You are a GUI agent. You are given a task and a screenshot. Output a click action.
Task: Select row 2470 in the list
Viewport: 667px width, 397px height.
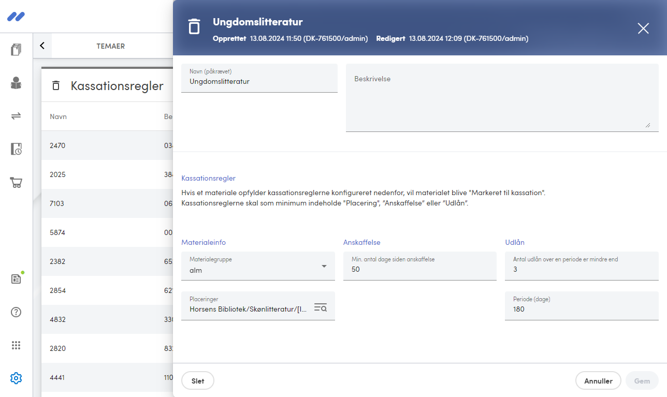point(107,145)
